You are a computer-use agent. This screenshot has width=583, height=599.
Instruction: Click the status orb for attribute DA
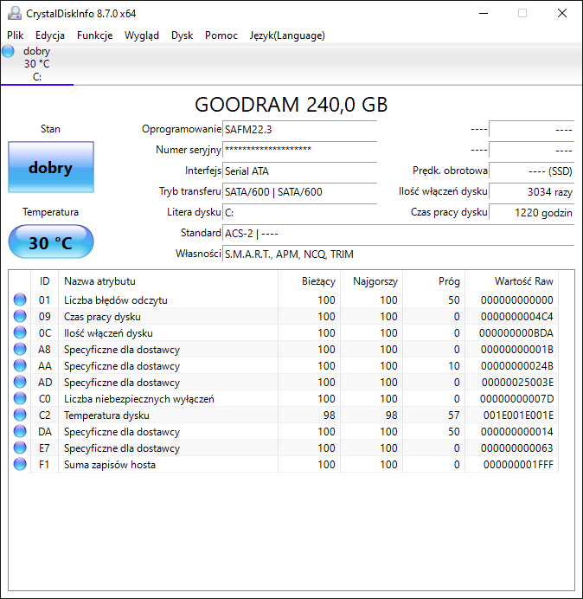20,431
